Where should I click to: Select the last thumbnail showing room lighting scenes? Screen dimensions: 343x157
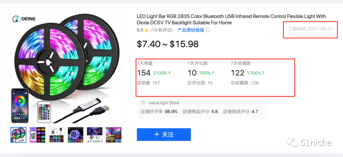[114, 135]
